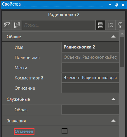
Task: Select the Отмечен property label
Action: click(x=24, y=131)
